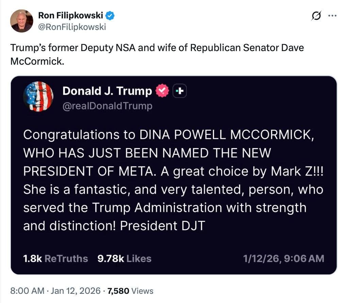Click the 1/12/26, 9:06 AM timestamp
Viewport: 343px width, 303px height.
coord(284,259)
